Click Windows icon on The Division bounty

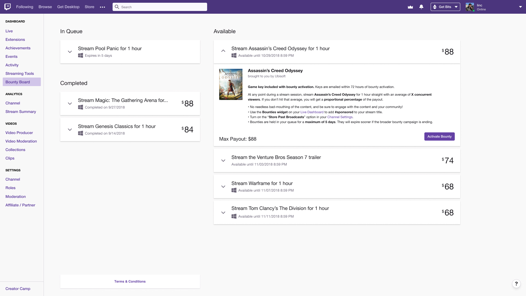coord(234,216)
